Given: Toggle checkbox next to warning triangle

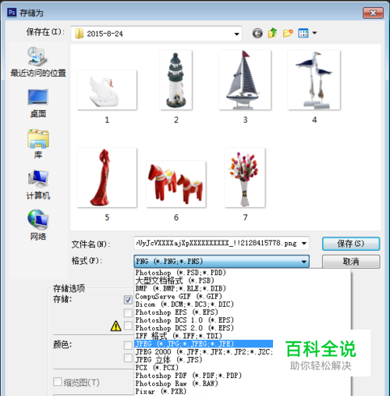Looking at the screenshot, I should 128,326.
